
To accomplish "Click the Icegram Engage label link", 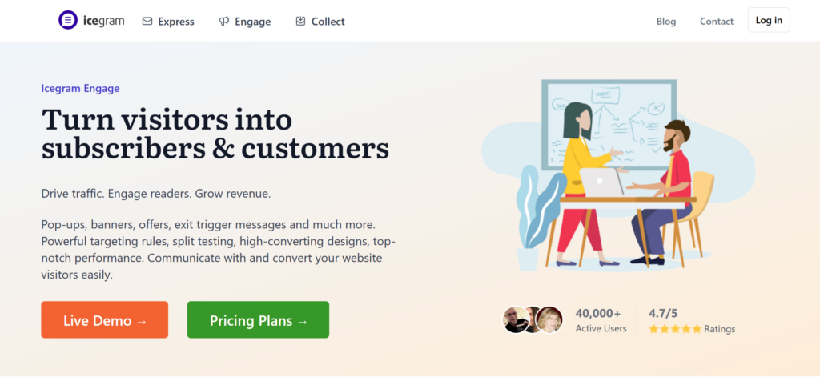I will point(81,88).
